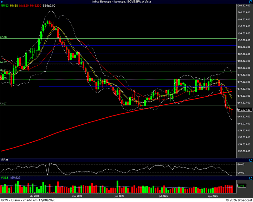Pop out the IFR 9 indicator panel
The height and width of the screenshot is (202, 253).
point(251,160)
